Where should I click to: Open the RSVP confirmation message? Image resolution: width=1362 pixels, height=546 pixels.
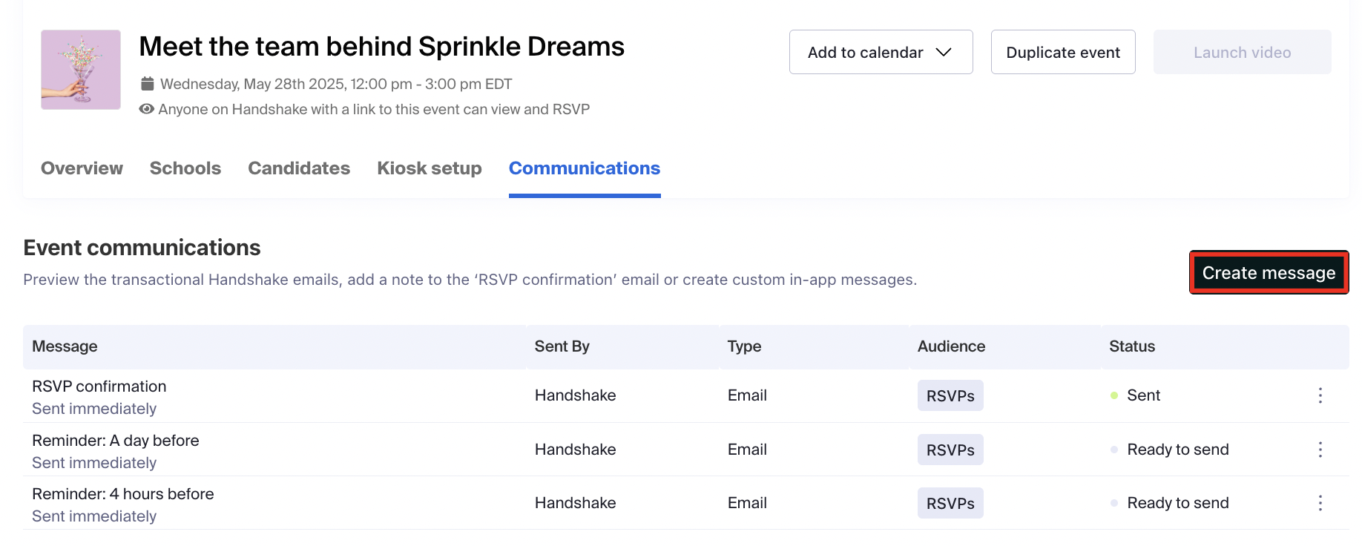coord(99,387)
